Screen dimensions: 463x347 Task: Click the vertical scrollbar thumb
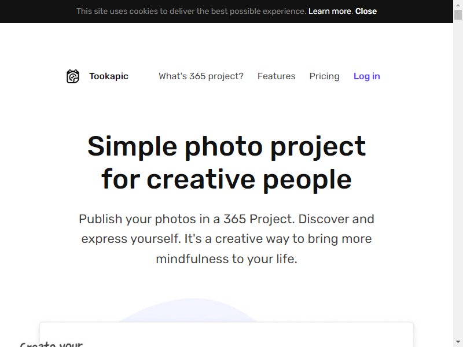(x=458, y=14)
